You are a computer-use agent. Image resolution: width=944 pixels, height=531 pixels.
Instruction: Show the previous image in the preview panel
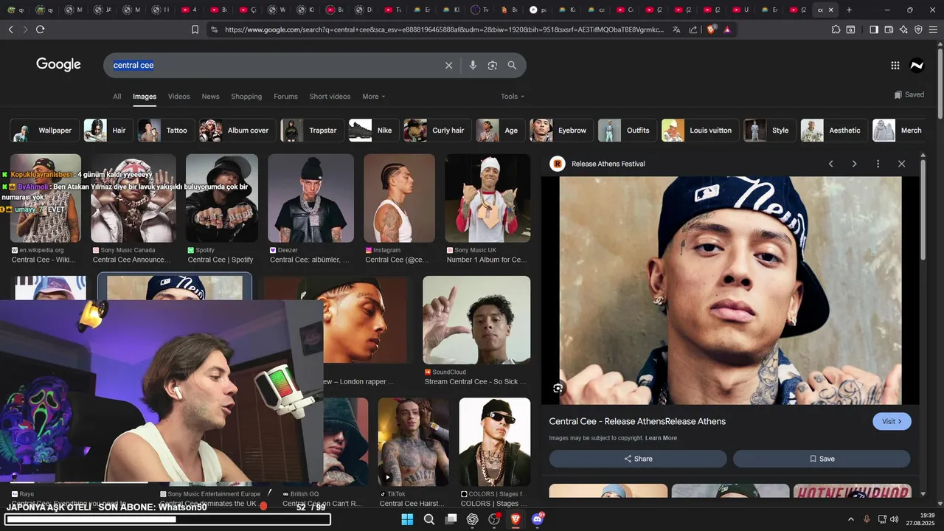pyautogui.click(x=830, y=164)
